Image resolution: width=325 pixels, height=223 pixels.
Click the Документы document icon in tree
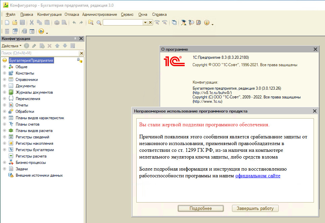click(11, 86)
